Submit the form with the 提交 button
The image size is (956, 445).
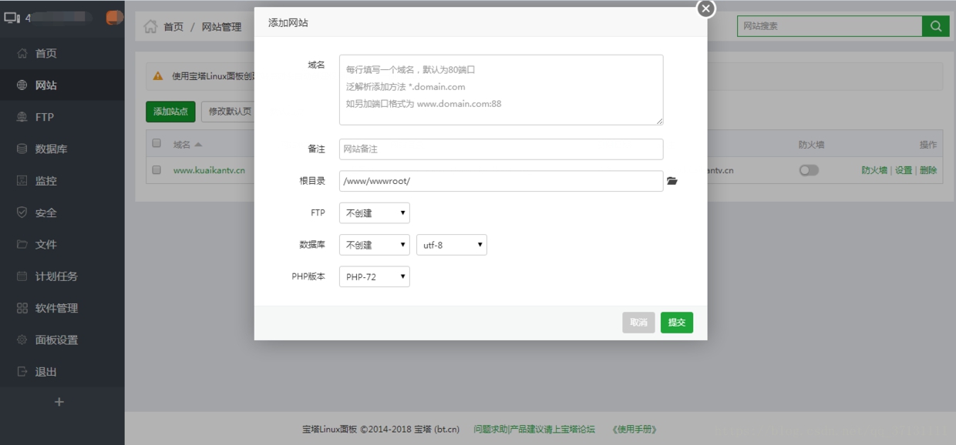coord(676,322)
